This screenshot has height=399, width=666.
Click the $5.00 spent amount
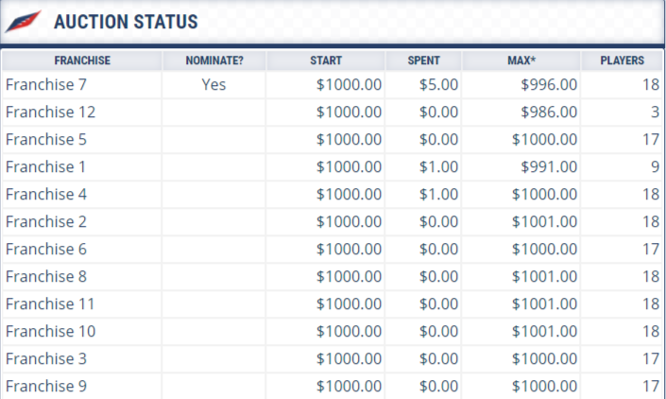pos(438,84)
